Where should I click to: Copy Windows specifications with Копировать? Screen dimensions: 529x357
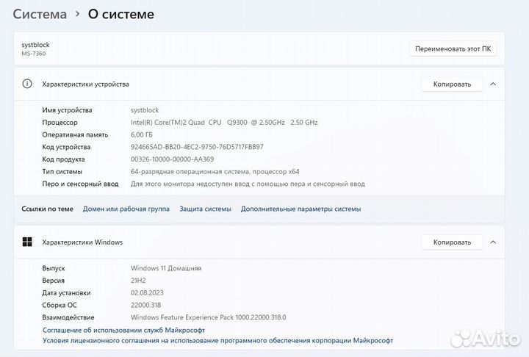[x=452, y=242]
